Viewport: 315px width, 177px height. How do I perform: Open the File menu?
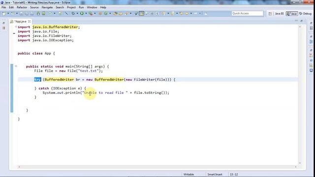tap(3, 7)
